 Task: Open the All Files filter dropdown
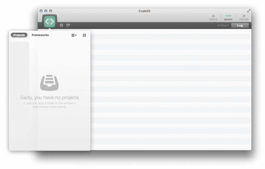point(223,25)
